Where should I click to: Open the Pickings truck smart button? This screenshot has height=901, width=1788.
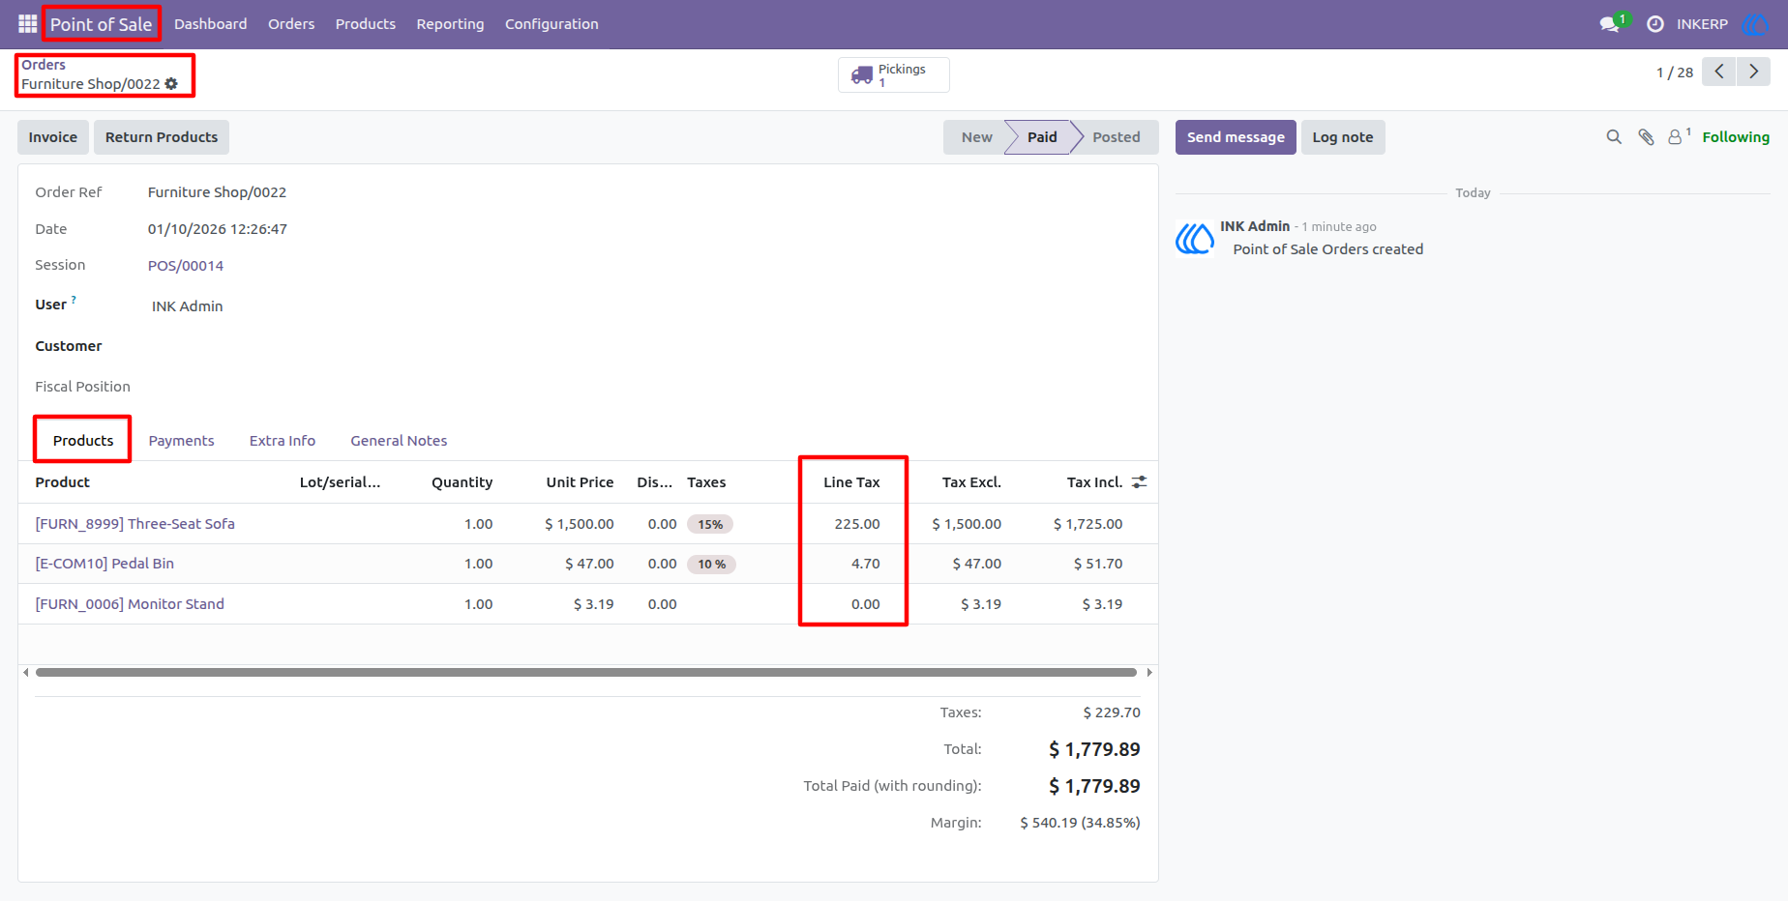coord(893,74)
